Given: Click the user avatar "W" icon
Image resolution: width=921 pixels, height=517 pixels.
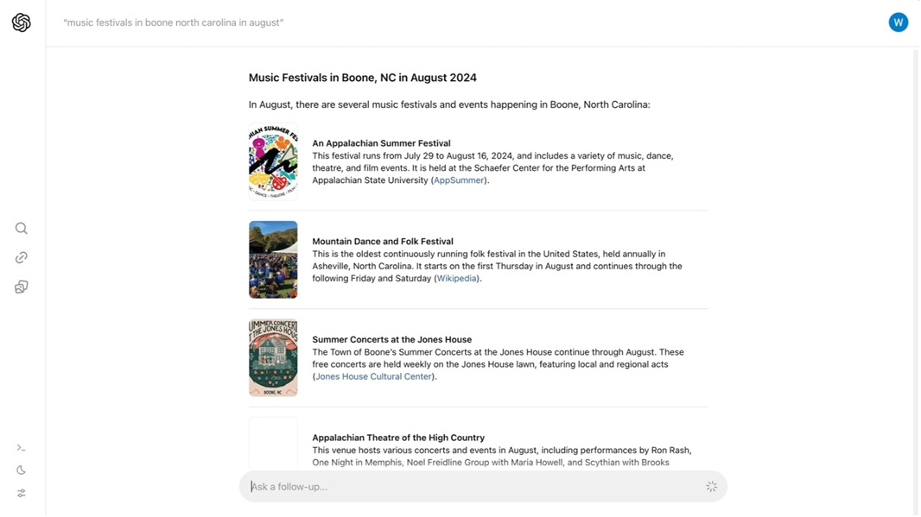Looking at the screenshot, I should coord(898,22).
